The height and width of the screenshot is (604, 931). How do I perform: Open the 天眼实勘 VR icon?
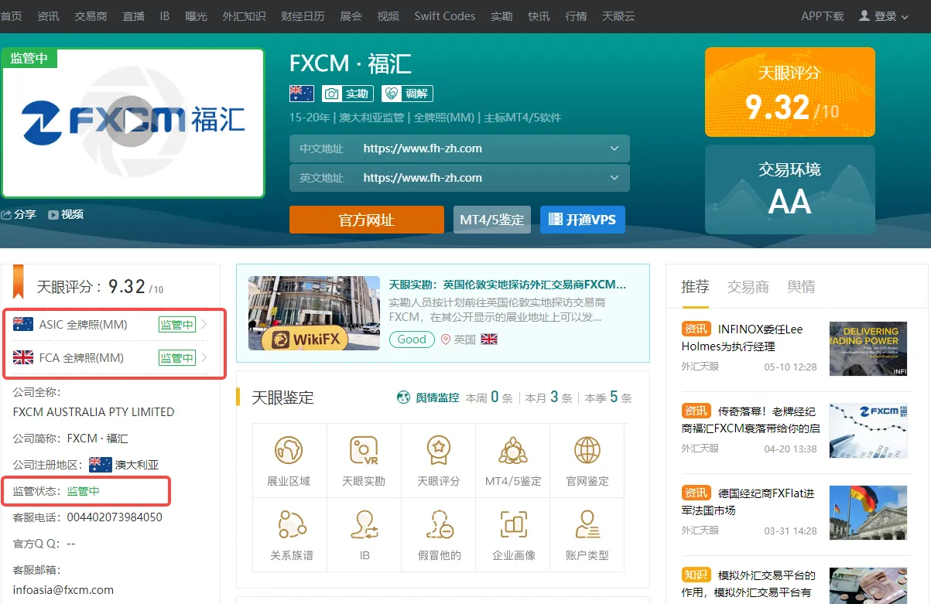364,450
